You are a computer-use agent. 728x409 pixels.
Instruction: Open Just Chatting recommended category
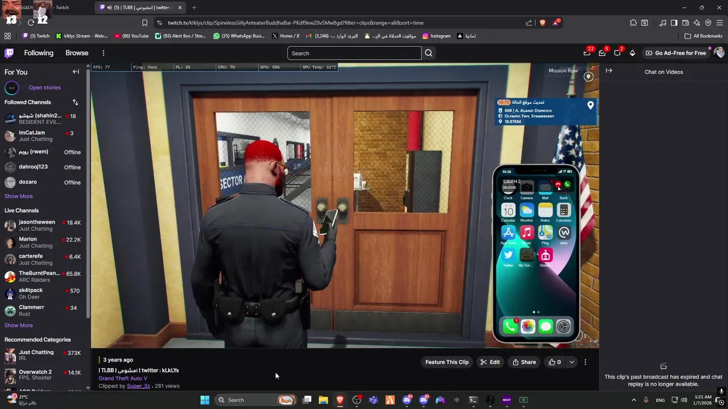pyautogui.click(x=43, y=355)
